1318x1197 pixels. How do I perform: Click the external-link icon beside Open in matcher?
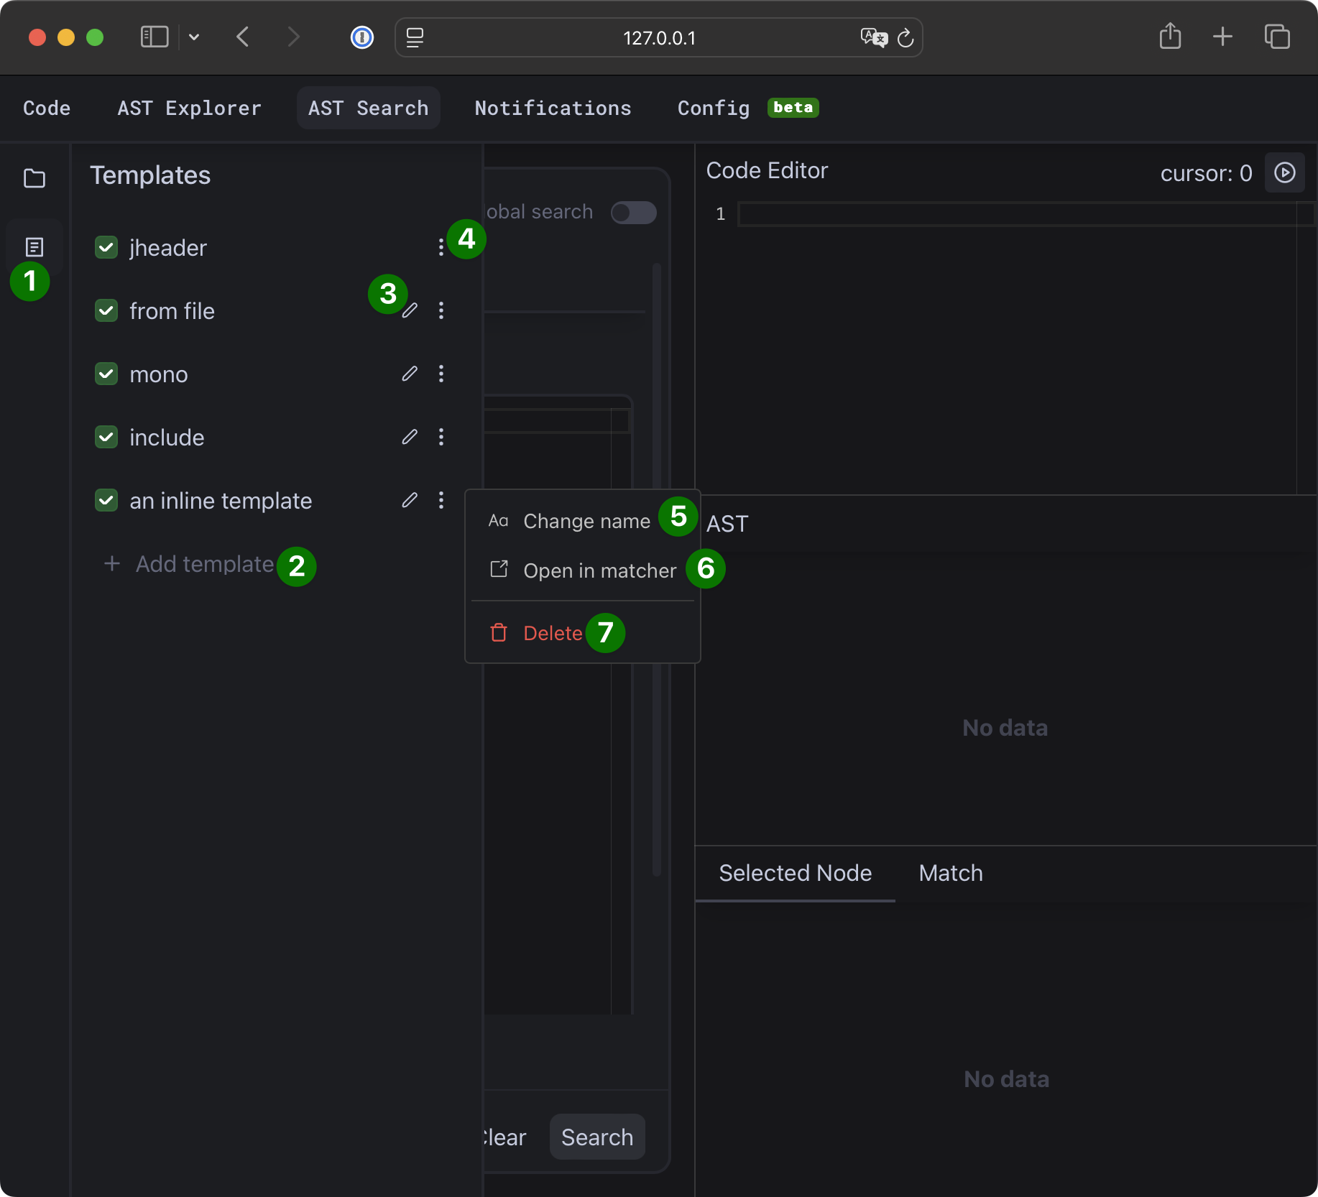(499, 570)
